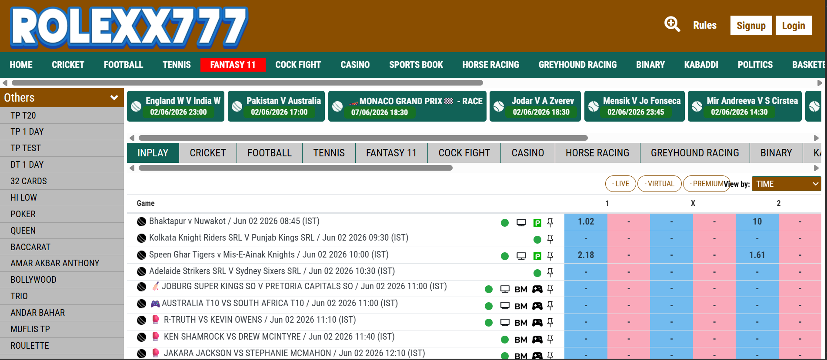Switch to the GREYHOUND RACING tab

695,153
